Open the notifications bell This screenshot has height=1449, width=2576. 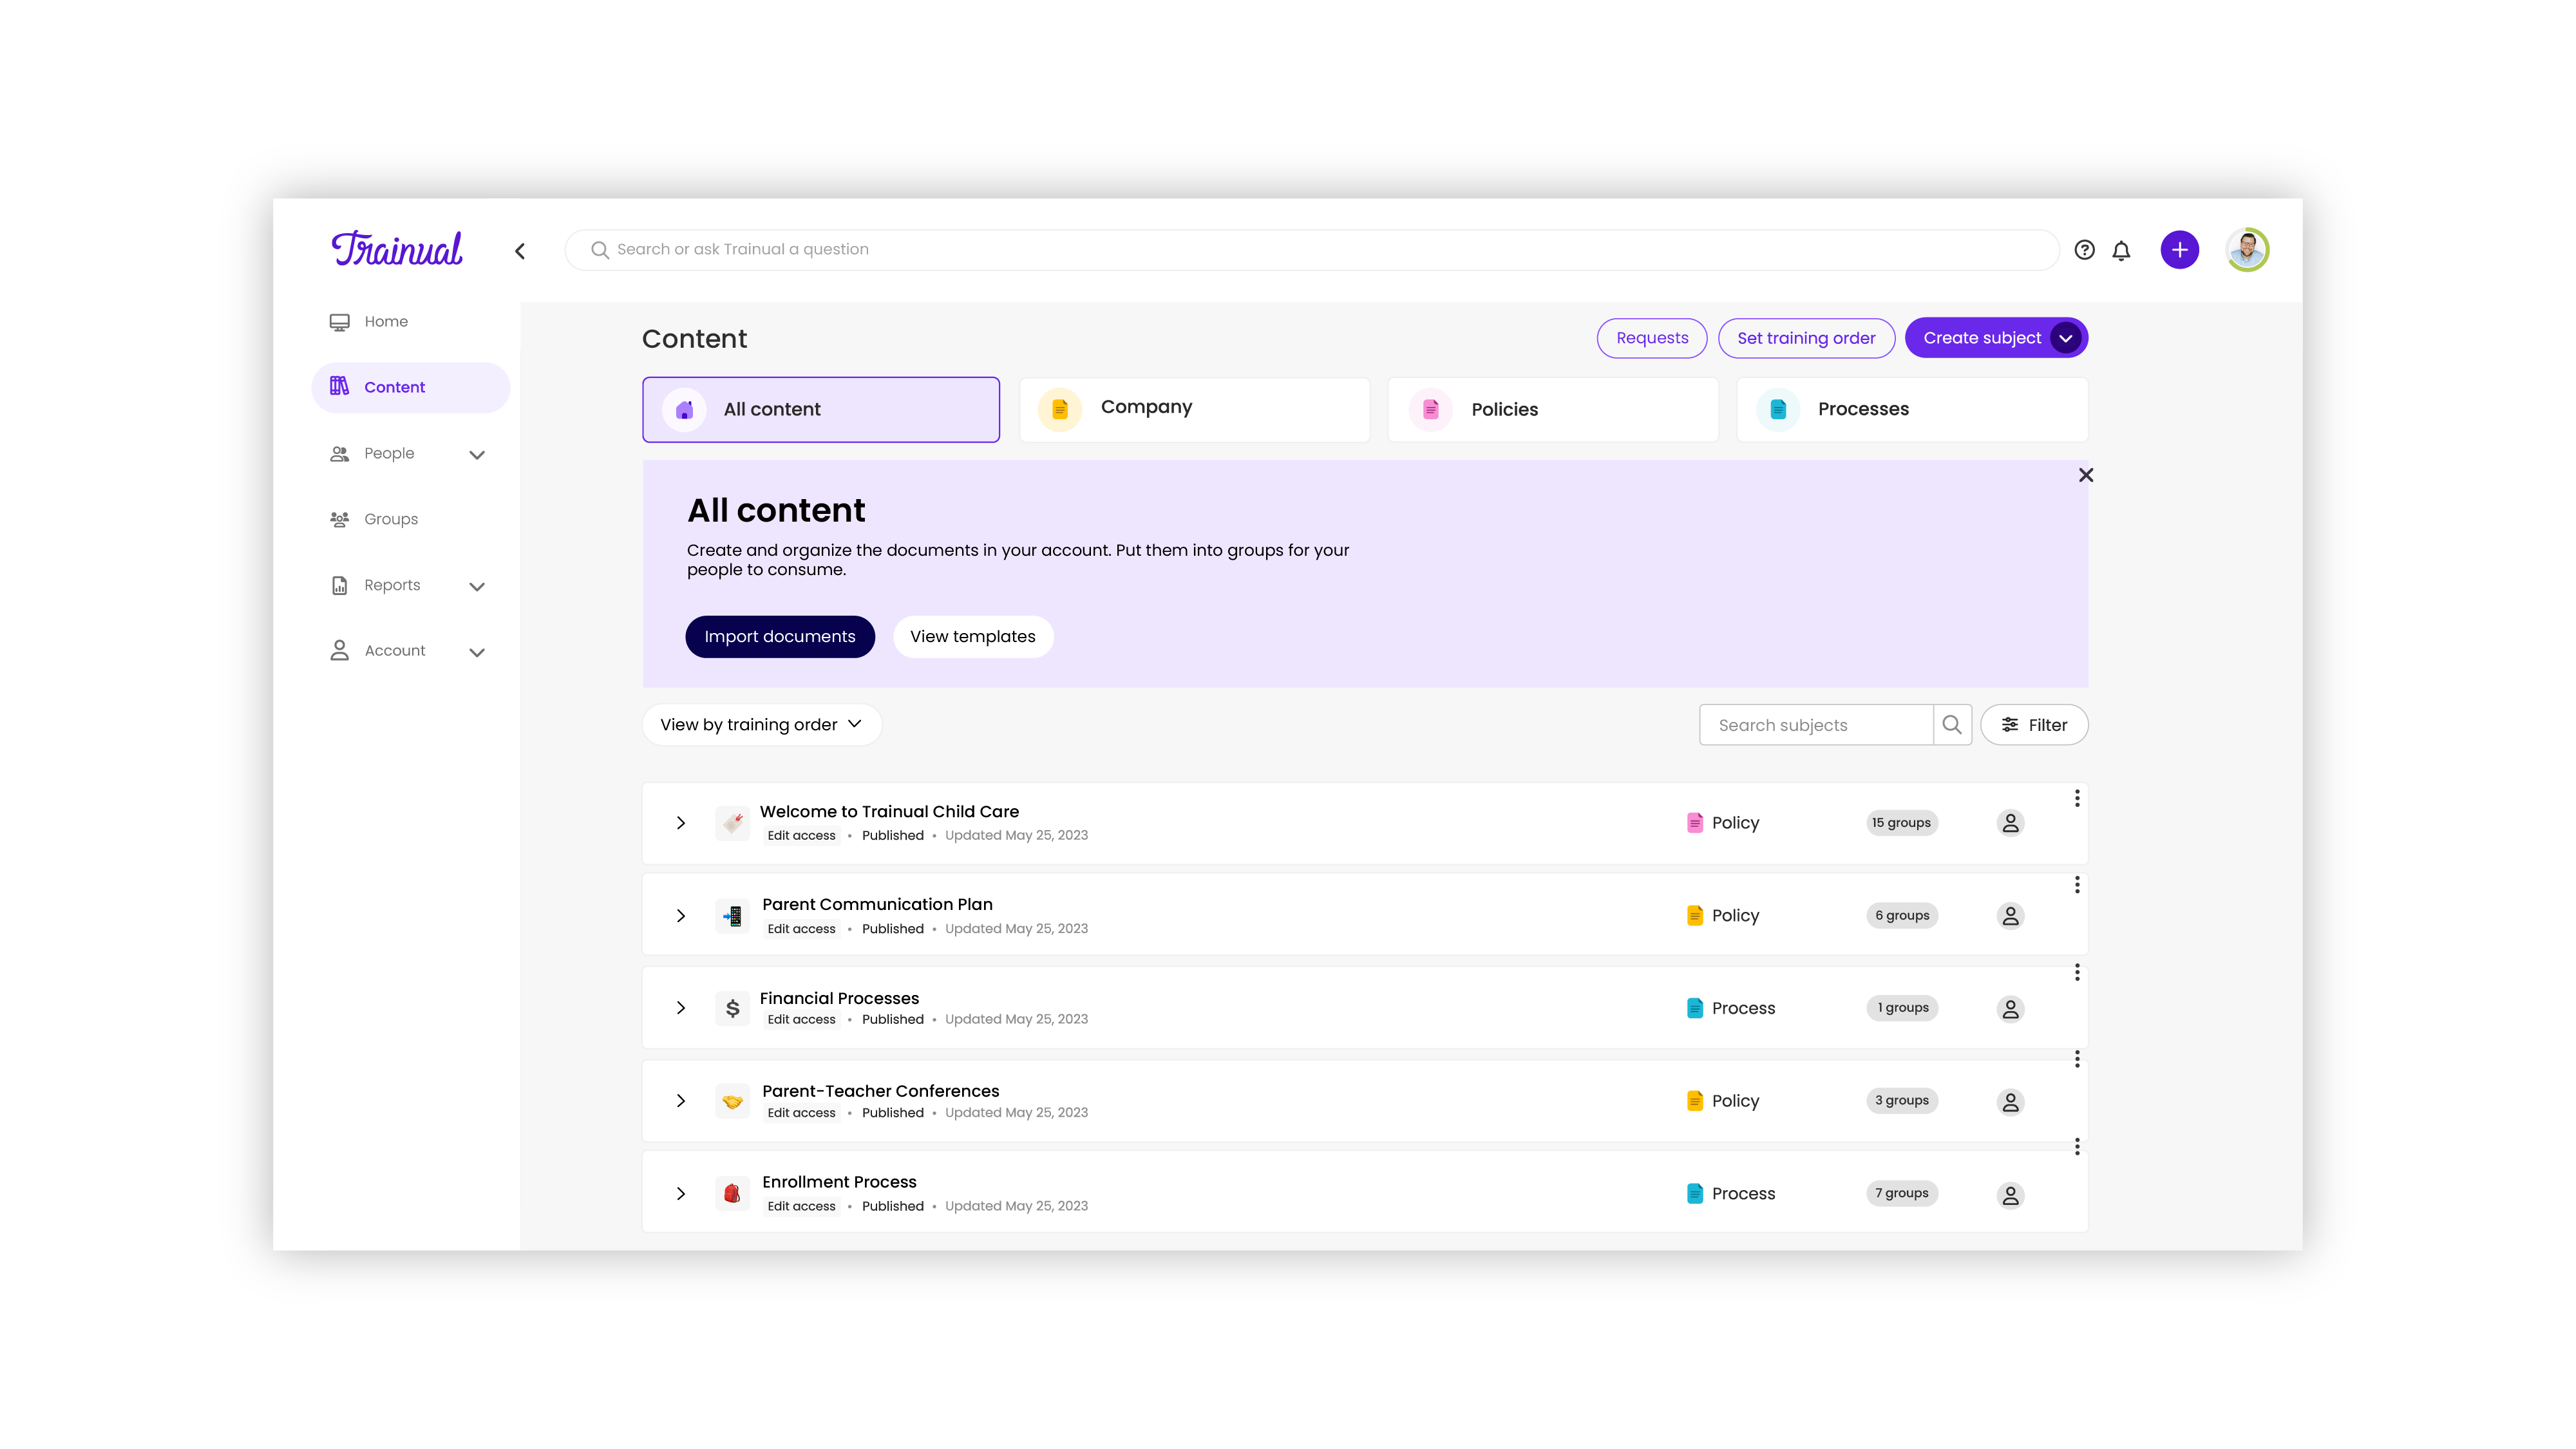[x=2121, y=250]
